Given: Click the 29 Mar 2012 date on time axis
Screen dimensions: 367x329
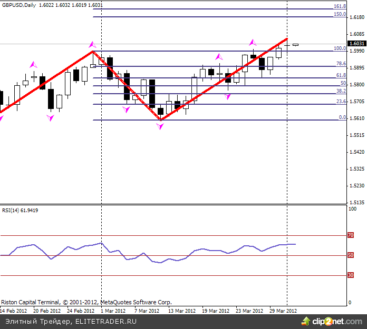Looking at the screenshot, I should point(283,311).
